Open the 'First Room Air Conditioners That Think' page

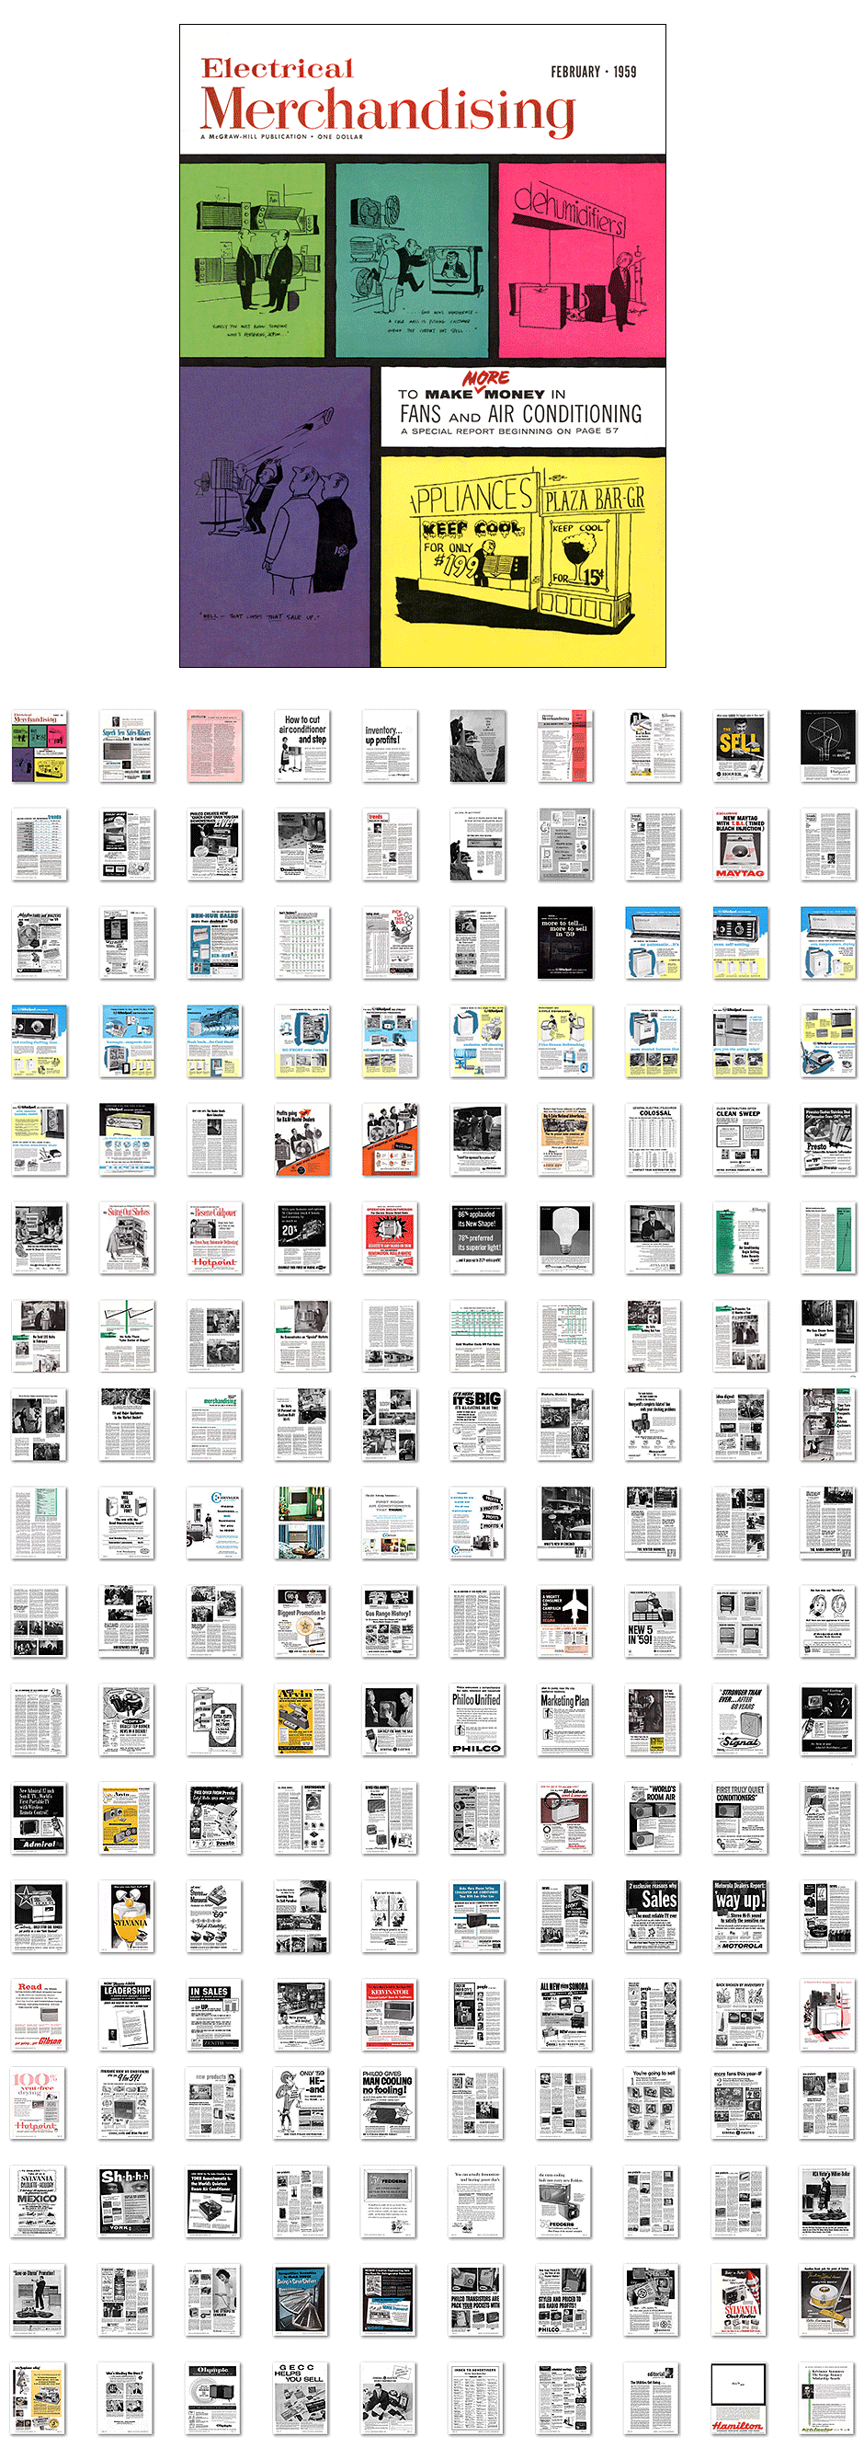[391, 1523]
